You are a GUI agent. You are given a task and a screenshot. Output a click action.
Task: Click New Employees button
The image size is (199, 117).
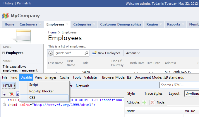(106, 53)
